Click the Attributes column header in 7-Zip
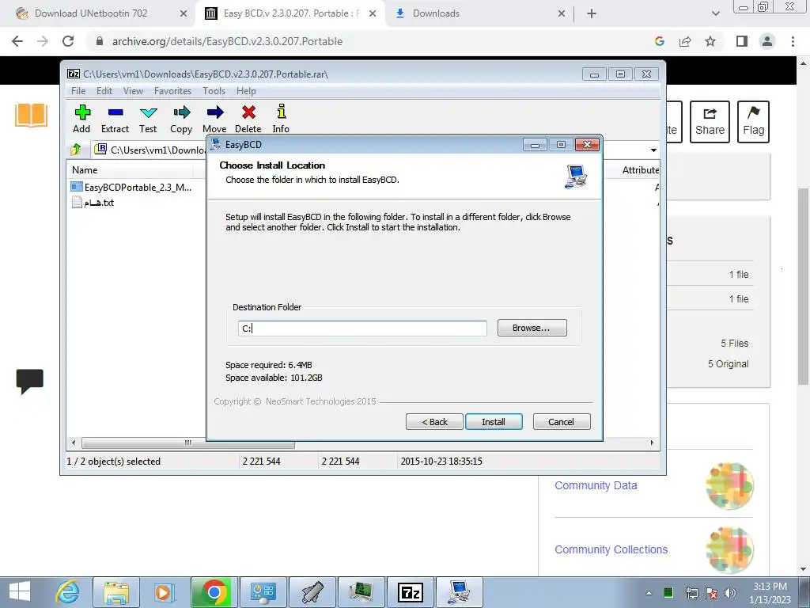The image size is (810, 608). click(x=640, y=170)
